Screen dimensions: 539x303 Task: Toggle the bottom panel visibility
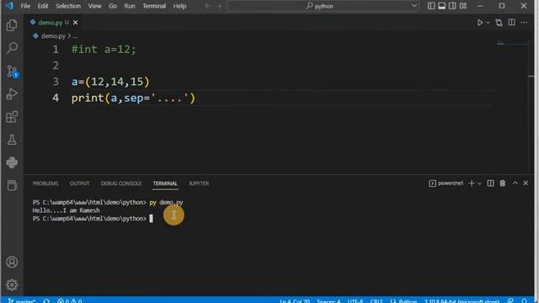click(441, 6)
